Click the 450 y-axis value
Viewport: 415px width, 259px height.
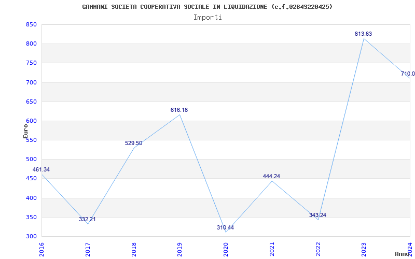pyautogui.click(x=31, y=179)
